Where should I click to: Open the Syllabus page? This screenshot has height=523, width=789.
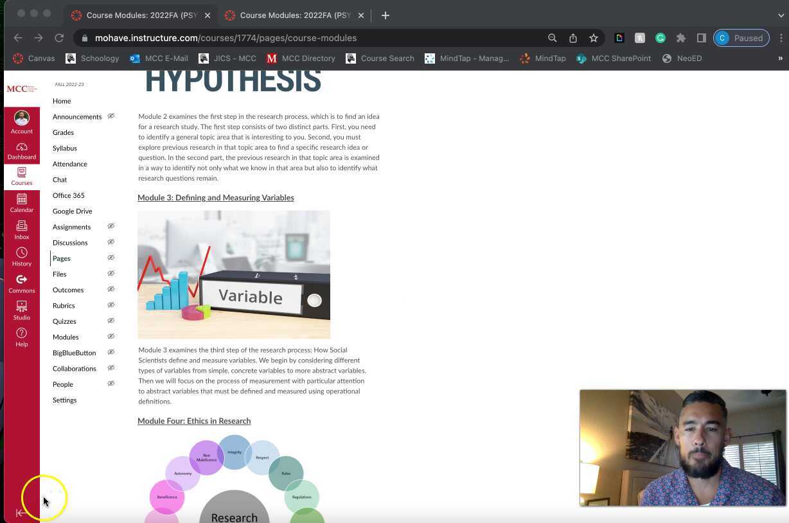pos(64,148)
